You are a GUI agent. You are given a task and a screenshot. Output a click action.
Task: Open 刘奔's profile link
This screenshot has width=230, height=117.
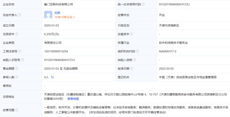coord(57,13)
